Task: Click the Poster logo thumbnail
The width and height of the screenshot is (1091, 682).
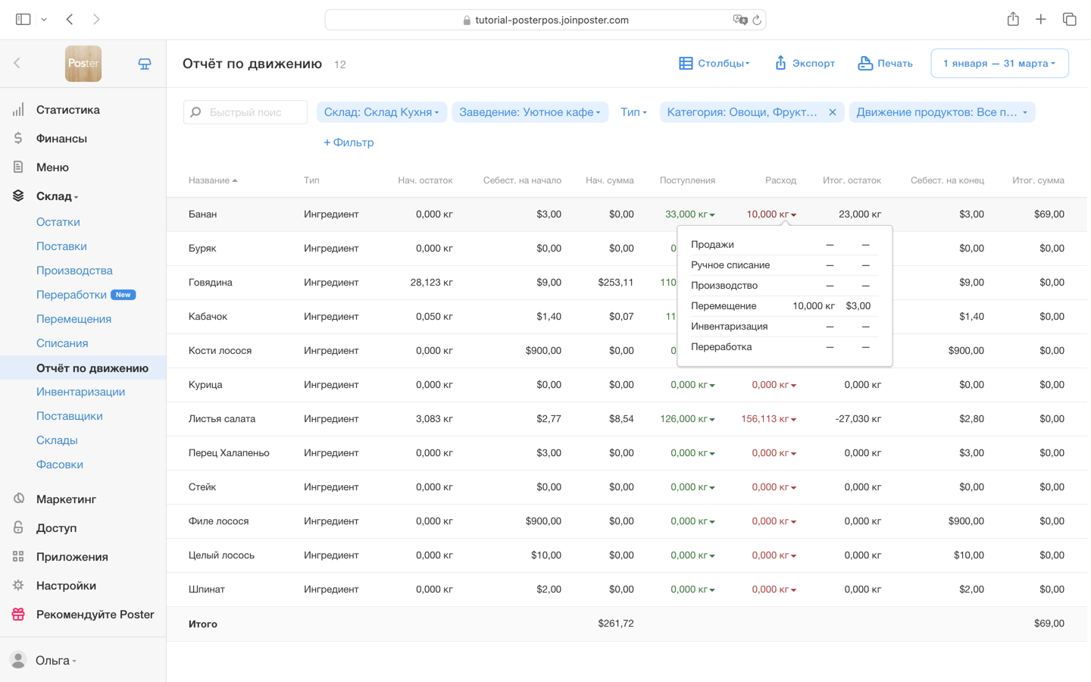Action: click(83, 64)
